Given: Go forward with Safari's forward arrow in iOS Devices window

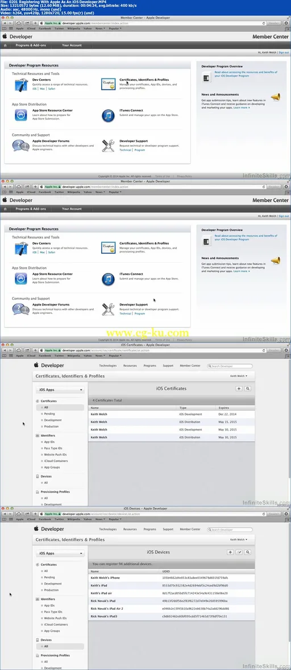Looking at the screenshot, I should (x=11, y=514).
